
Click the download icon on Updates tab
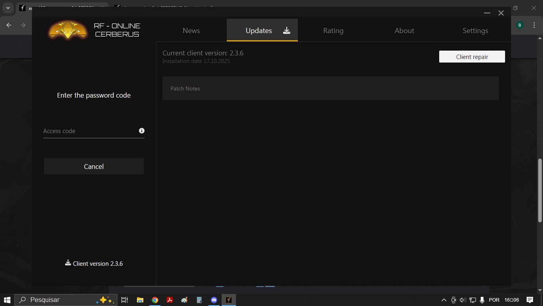tap(287, 31)
